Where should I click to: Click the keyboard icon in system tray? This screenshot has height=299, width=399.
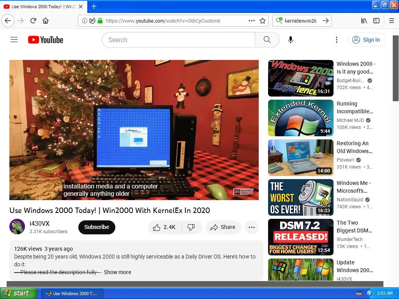359,294
